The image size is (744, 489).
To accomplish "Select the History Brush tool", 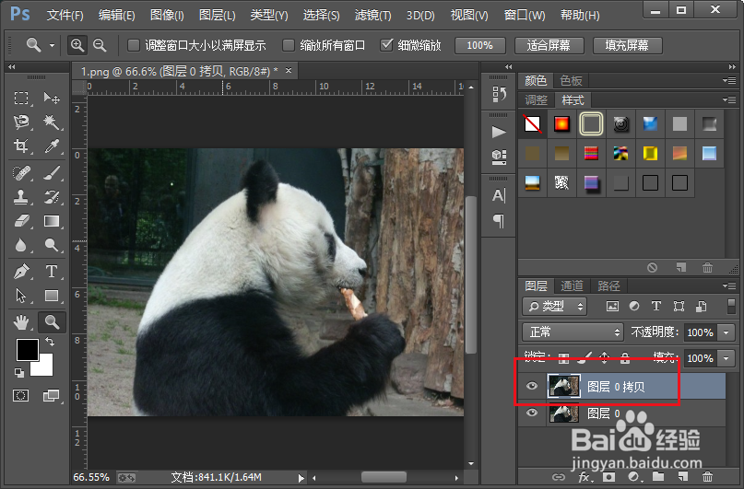I will click(x=52, y=197).
